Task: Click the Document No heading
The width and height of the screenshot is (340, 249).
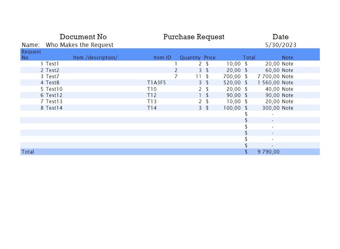Action: 83,37
